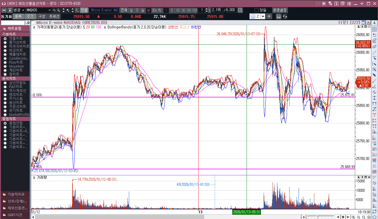This screenshot has width=378, height=219.
Task: Enable the 당일 checkbox
Action: point(257,10)
